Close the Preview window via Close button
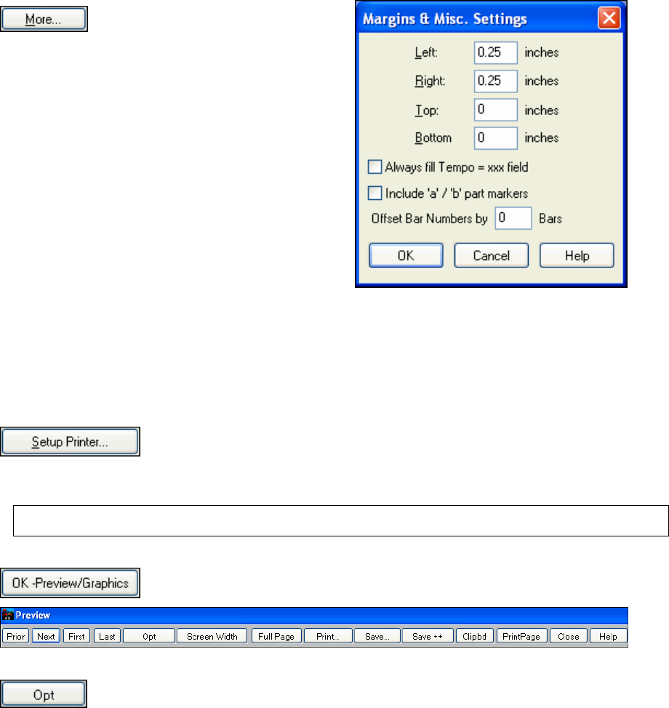The image size is (669, 708). (568, 636)
